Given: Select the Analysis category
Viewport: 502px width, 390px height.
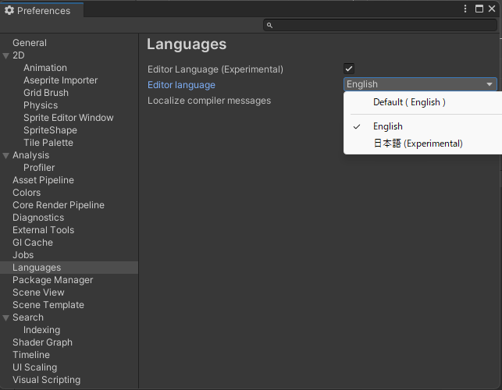Looking at the screenshot, I should [30, 155].
